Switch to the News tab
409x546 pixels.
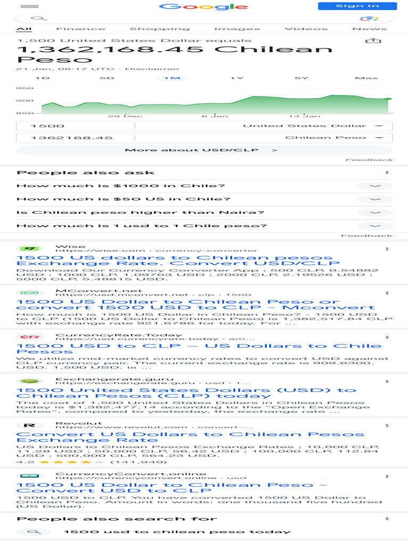click(370, 29)
